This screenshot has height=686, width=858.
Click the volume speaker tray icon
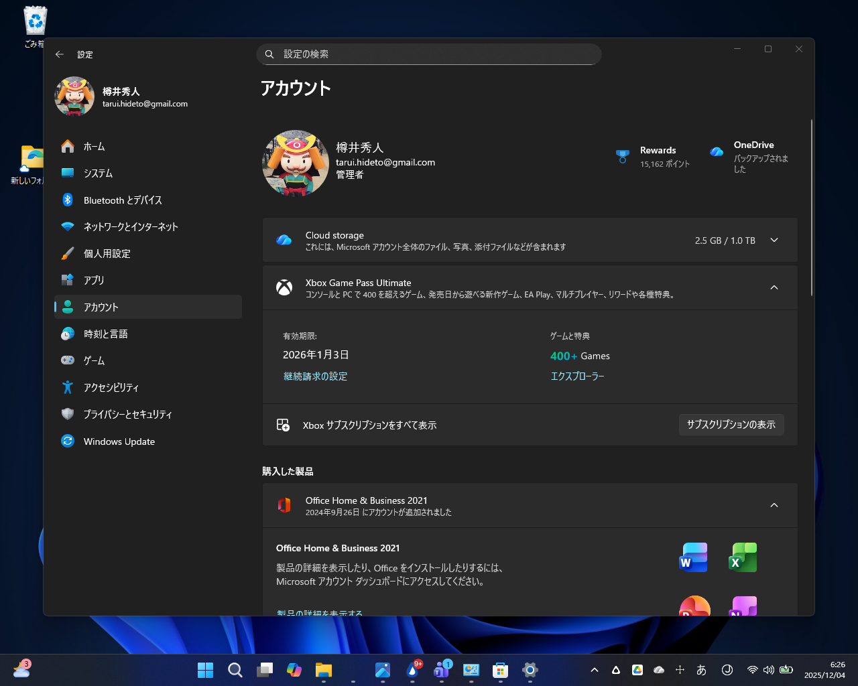point(769,670)
